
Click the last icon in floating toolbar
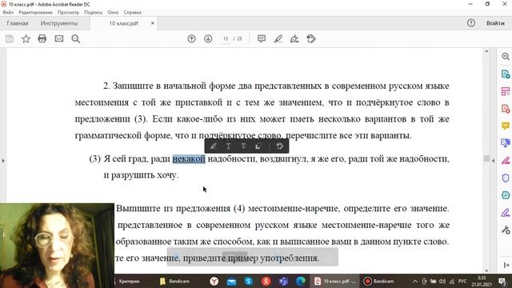pyautogui.click(x=280, y=146)
